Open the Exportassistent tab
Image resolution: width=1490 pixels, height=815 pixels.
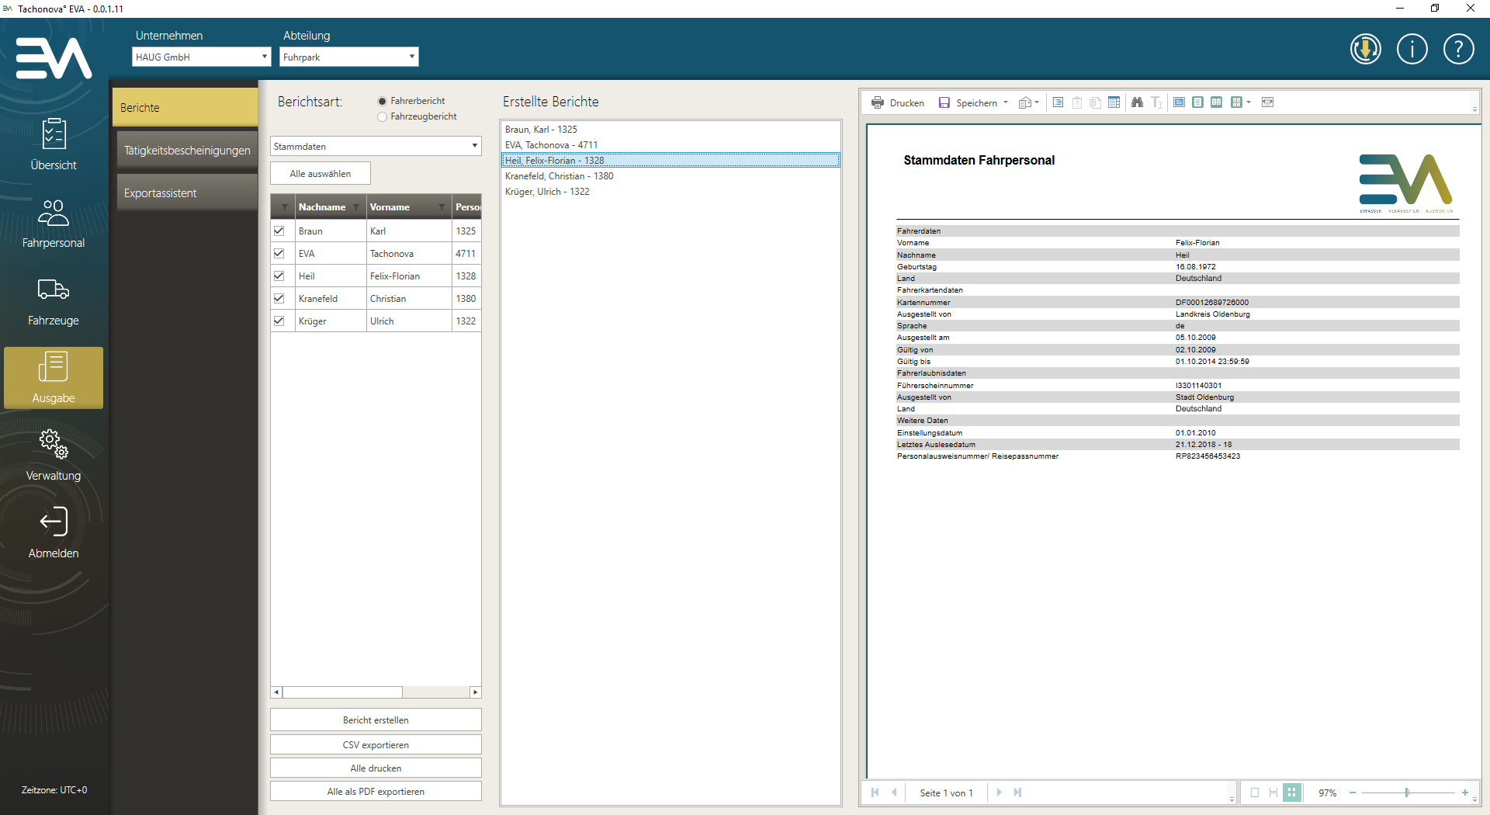point(186,193)
